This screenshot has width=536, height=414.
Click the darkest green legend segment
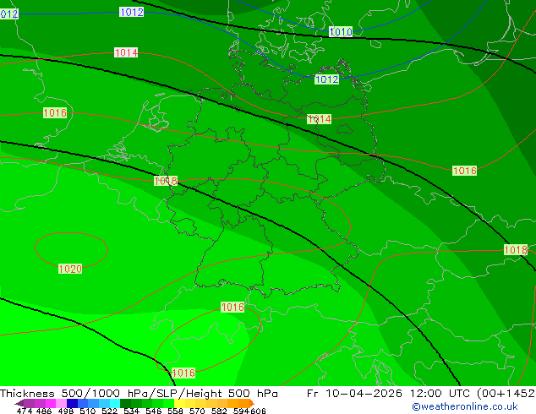click(x=125, y=403)
